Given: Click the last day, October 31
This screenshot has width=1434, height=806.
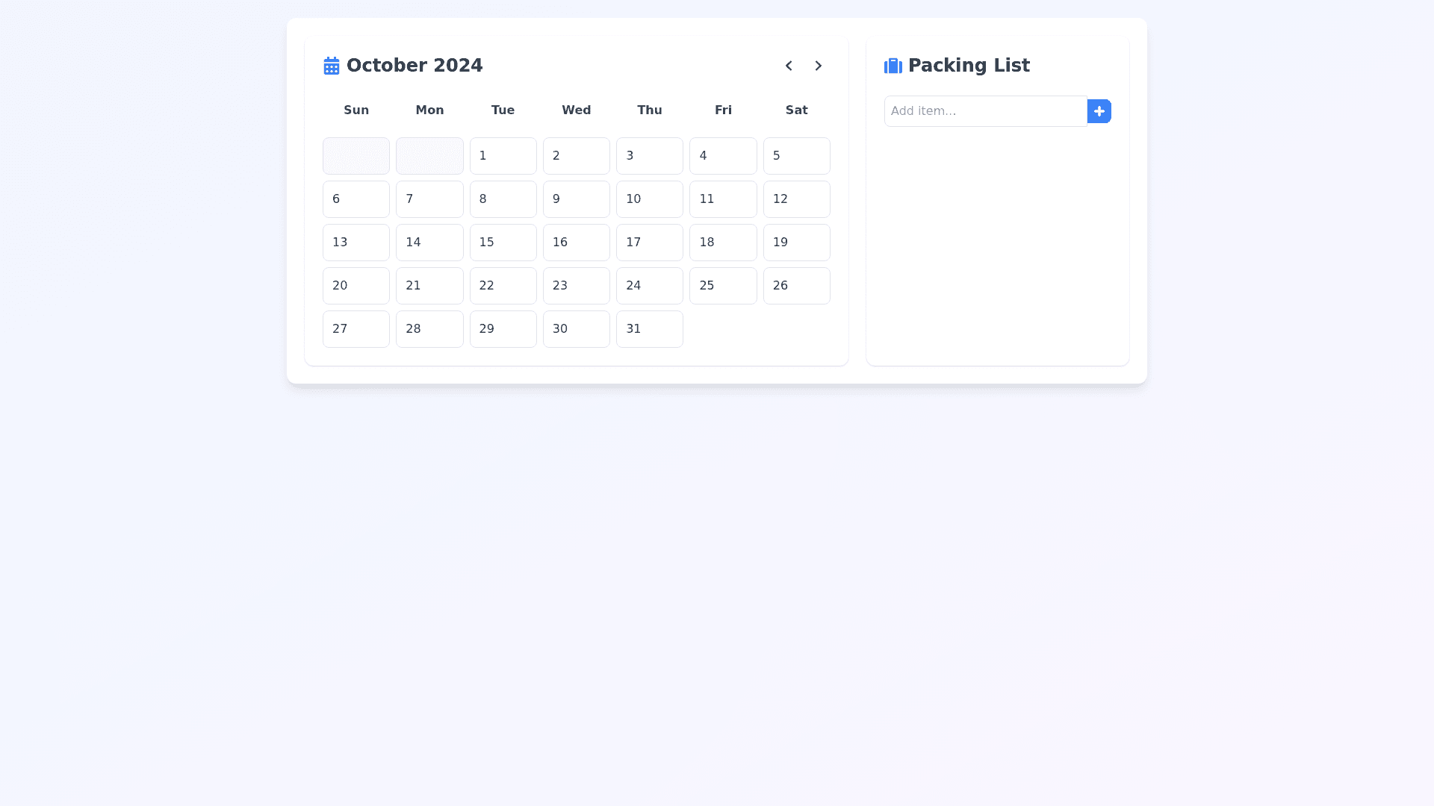Looking at the screenshot, I should coord(649,329).
